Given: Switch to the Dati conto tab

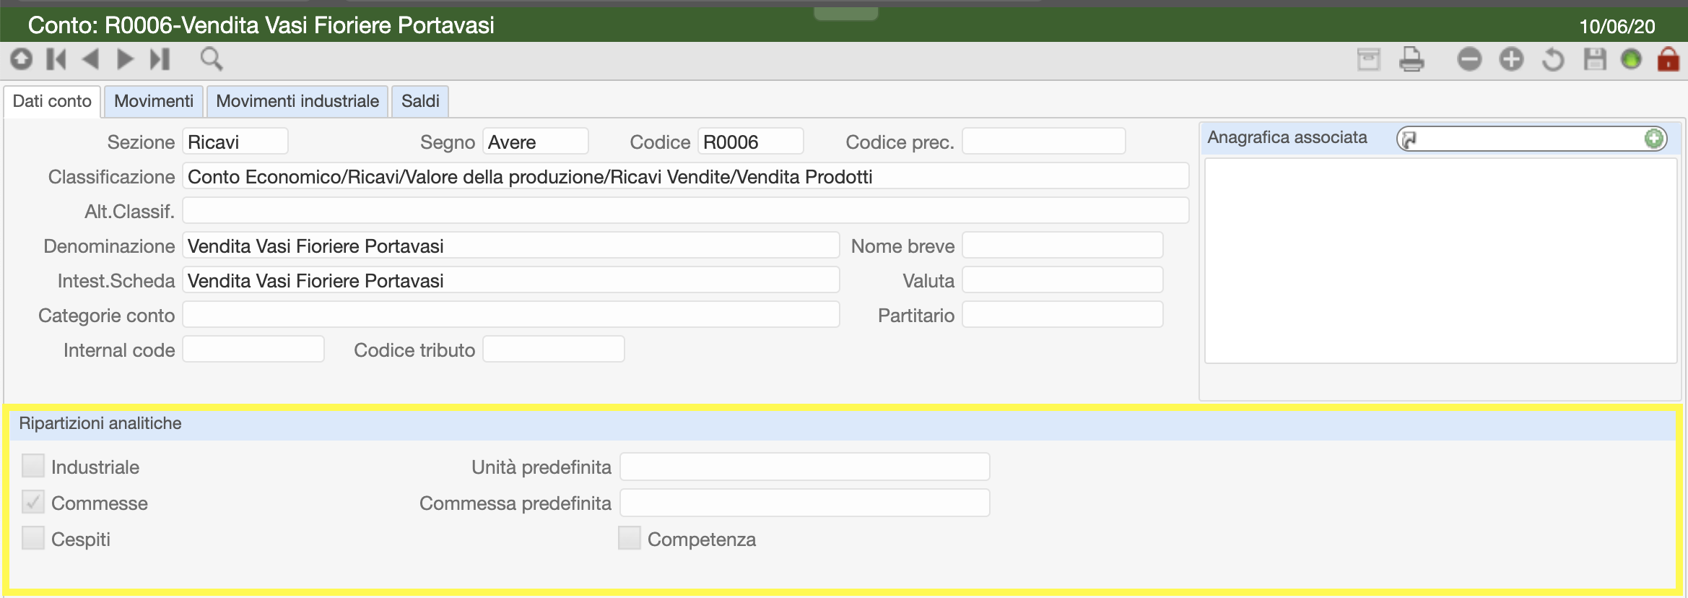Looking at the screenshot, I should pyautogui.click(x=52, y=101).
